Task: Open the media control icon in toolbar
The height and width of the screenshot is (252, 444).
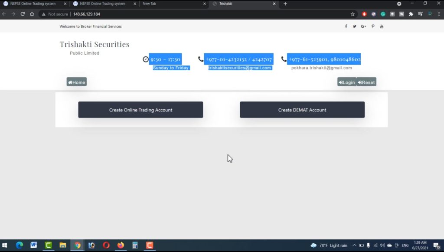Action: click(x=420, y=14)
